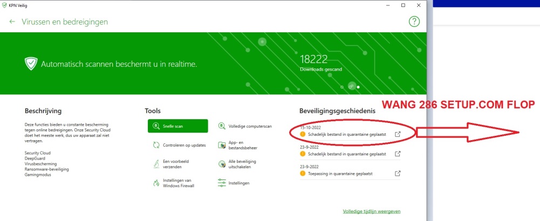Select second banner slide dot
Screen dimensions: 540x221
[350, 87]
